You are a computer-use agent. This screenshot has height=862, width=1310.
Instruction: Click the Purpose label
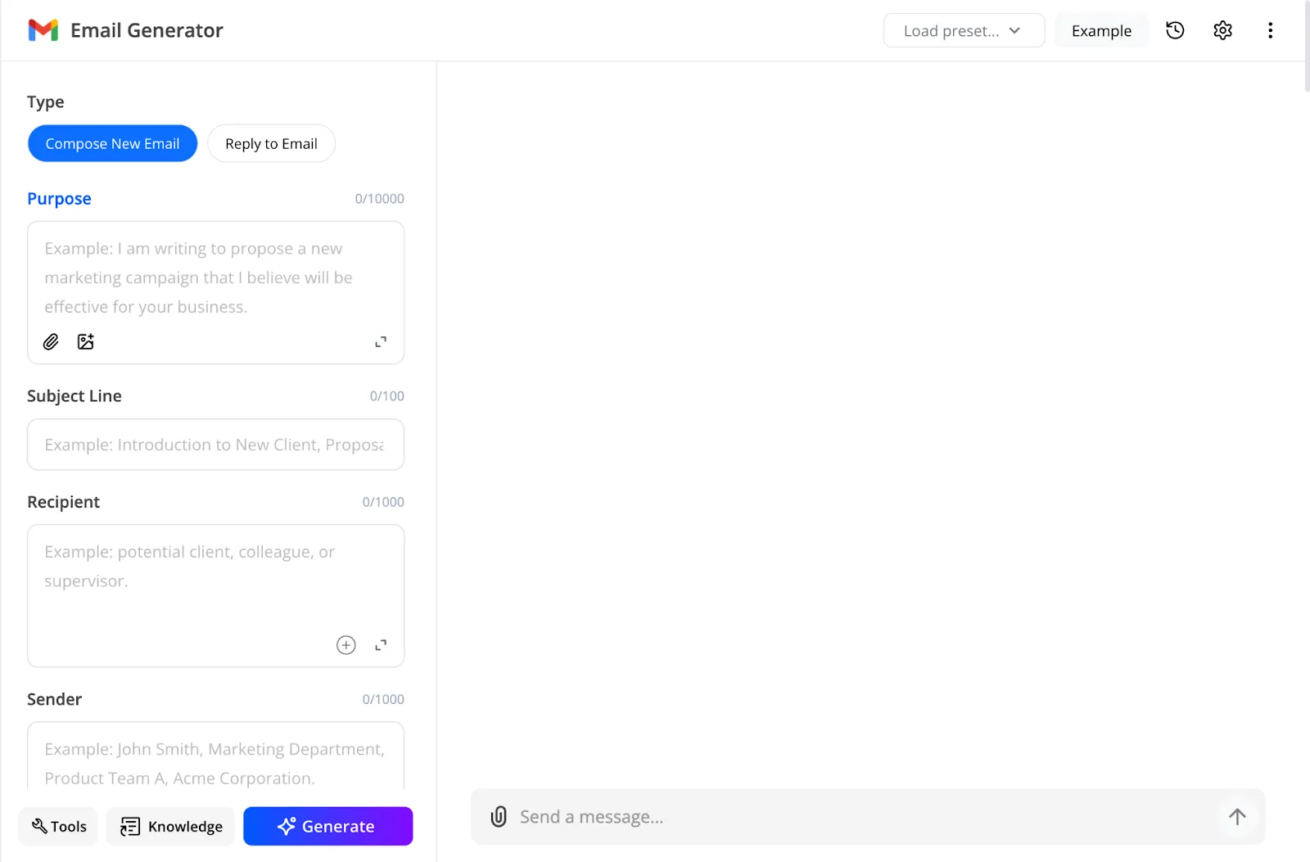click(59, 199)
